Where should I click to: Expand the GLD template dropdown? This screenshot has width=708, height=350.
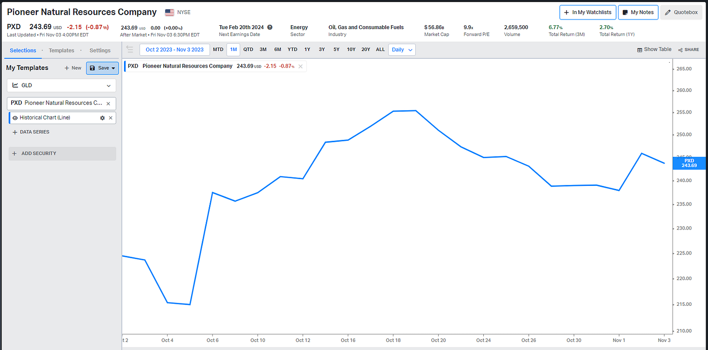pos(61,85)
